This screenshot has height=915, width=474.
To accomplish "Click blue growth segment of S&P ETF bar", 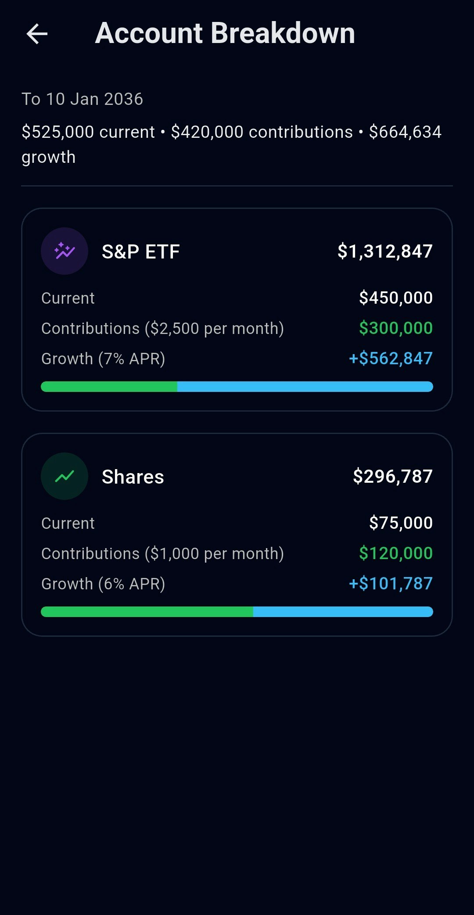I will point(305,387).
